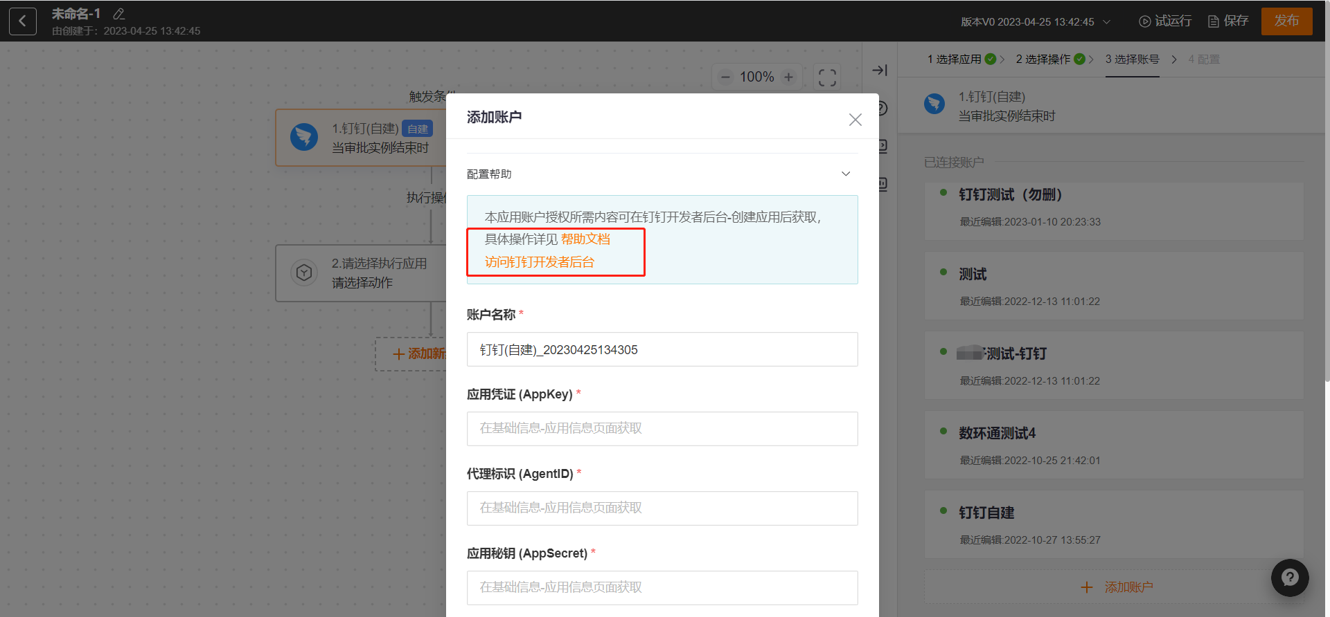Click the 添加新 step button on canvas

point(411,354)
